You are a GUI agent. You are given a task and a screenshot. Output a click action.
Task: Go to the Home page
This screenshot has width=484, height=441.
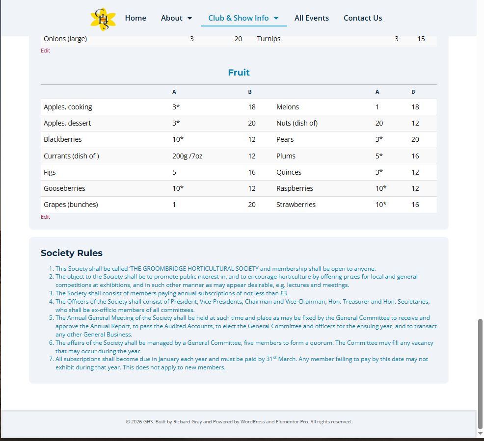[x=135, y=18]
